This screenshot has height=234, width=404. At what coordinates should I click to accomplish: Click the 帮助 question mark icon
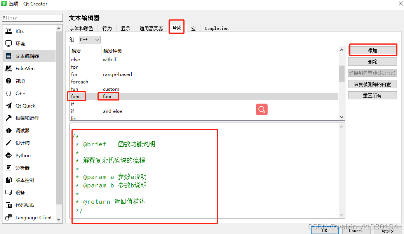9,81
